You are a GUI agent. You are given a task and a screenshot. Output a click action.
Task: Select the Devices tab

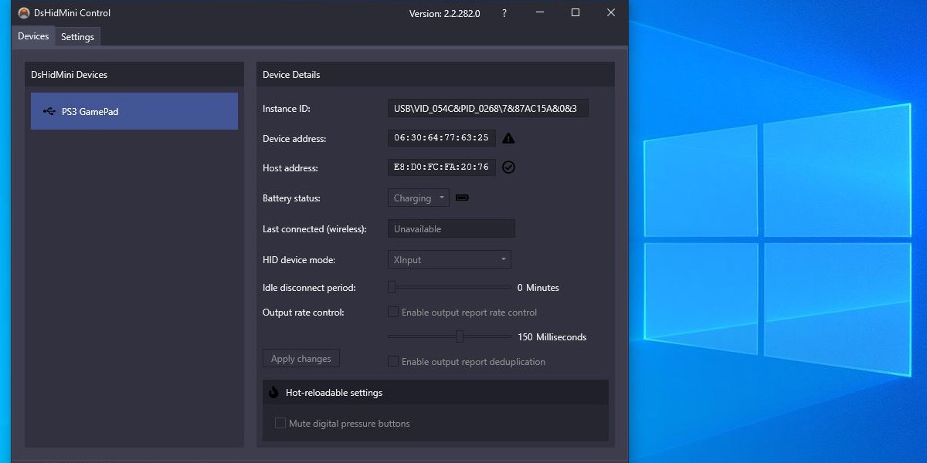coord(32,35)
